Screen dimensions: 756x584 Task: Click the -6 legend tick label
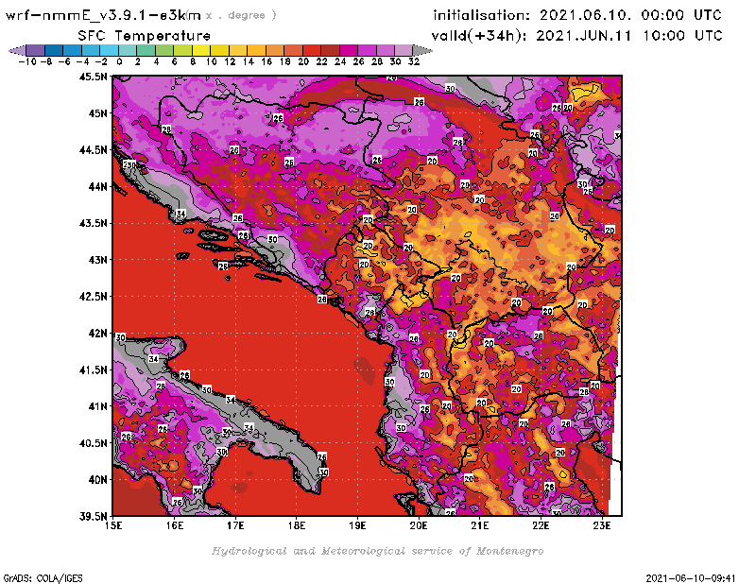tap(64, 61)
